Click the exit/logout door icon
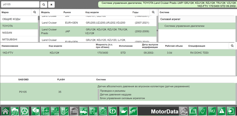 (231, 111)
